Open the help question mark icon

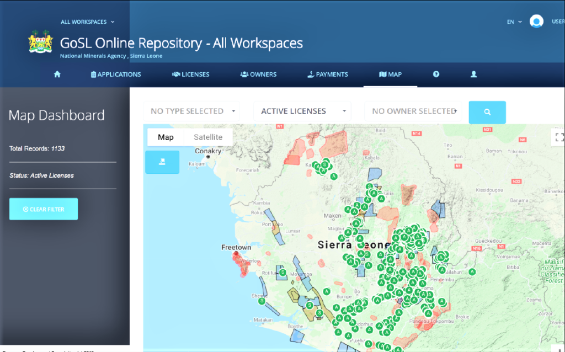[x=436, y=74]
